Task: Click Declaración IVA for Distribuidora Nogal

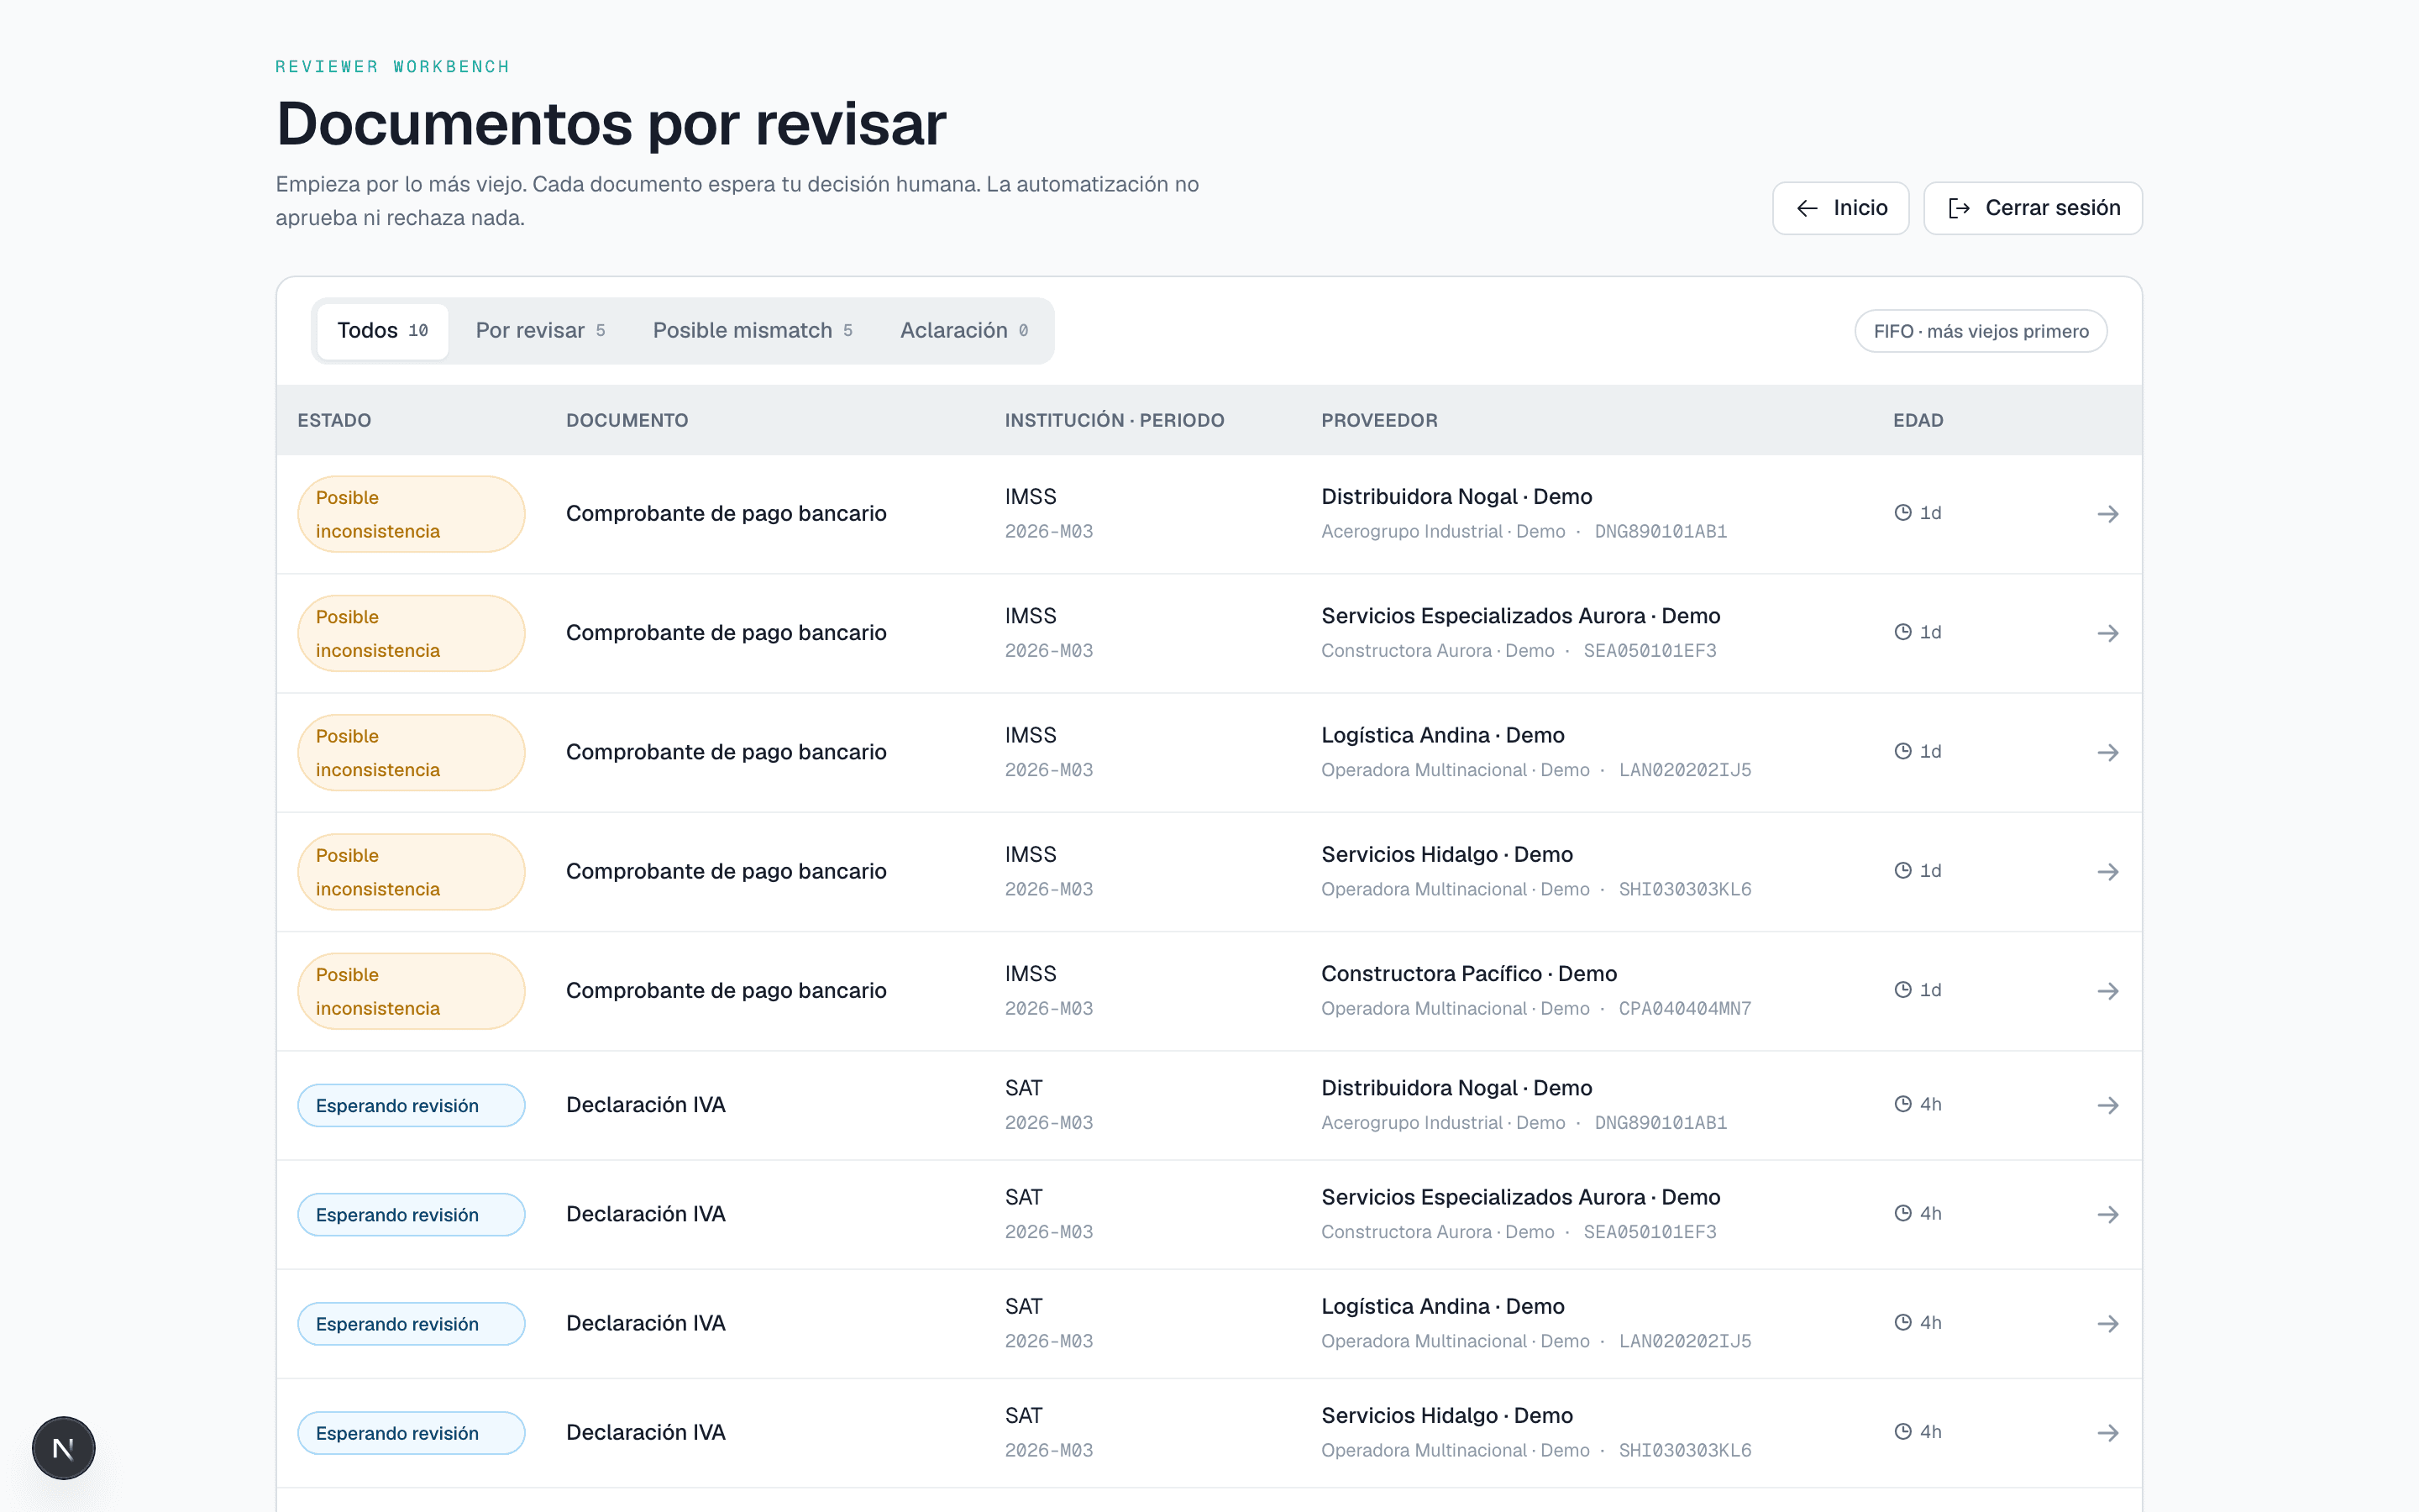Action: click(646, 1104)
